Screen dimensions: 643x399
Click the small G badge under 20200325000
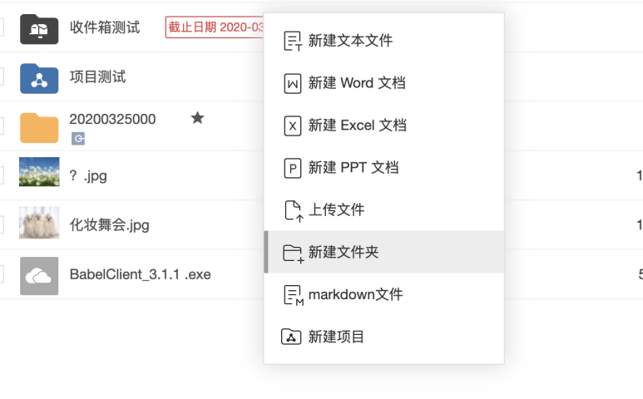point(77,139)
